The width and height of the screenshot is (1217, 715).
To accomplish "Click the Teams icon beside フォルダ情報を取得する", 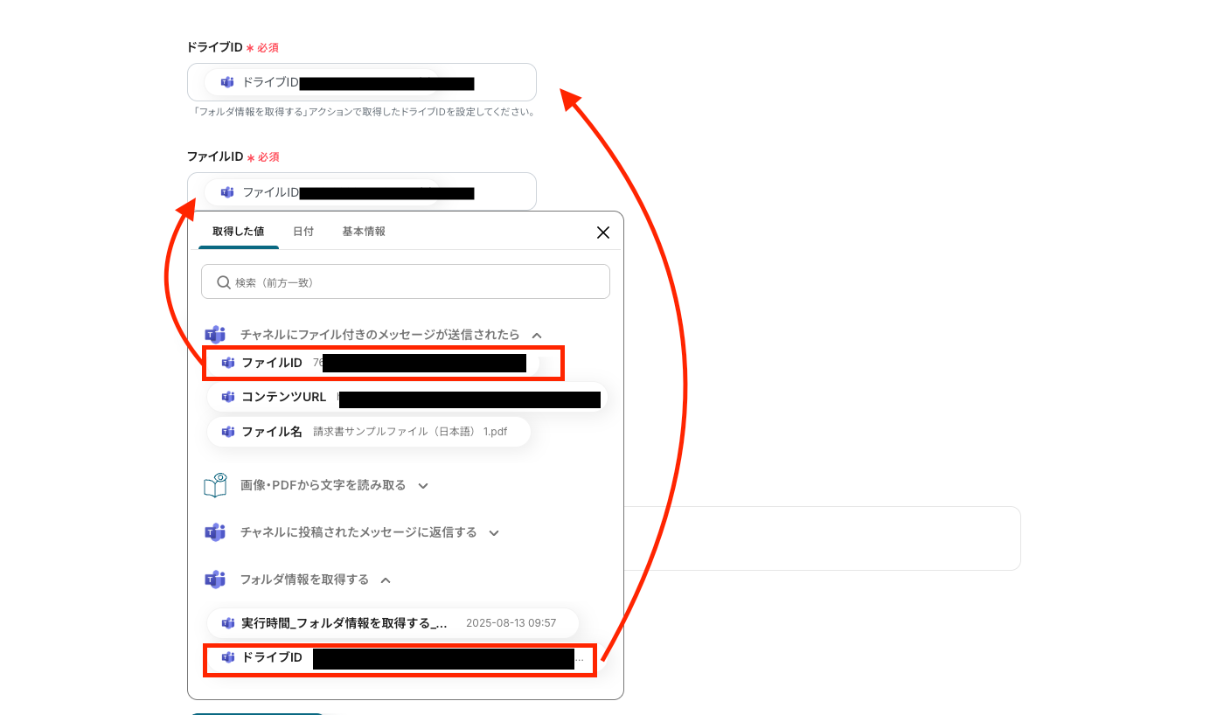I will 215,580.
